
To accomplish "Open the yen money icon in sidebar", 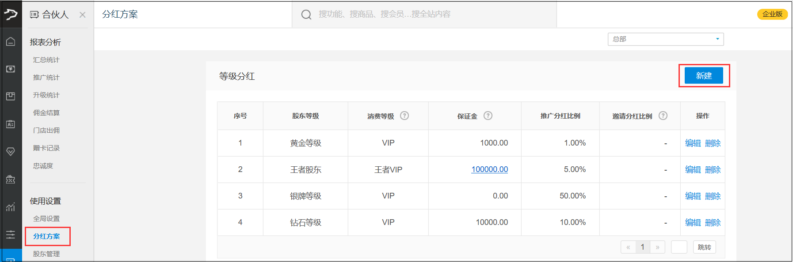I will pos(11,69).
